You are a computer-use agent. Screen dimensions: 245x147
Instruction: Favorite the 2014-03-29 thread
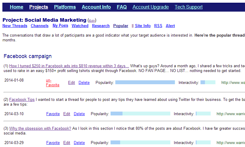tap(53, 143)
